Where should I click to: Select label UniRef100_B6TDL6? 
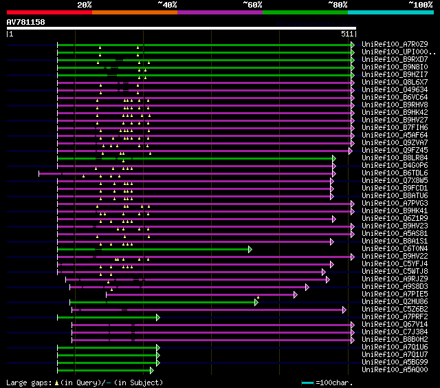(395, 173)
